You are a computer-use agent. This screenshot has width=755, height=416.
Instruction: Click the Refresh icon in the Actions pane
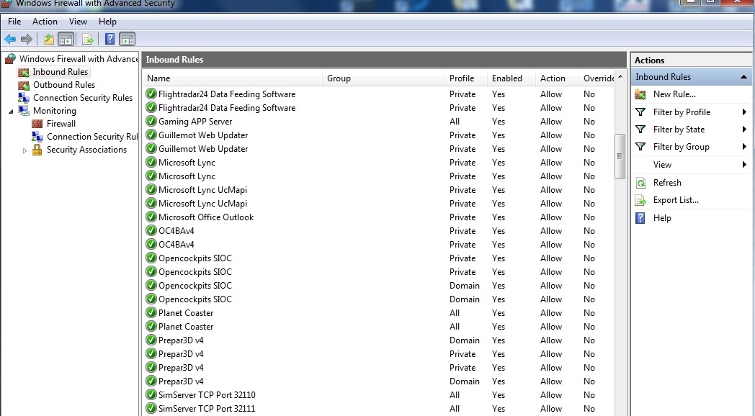pyautogui.click(x=641, y=182)
